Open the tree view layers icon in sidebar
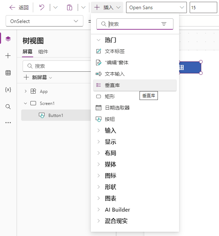 click(8, 39)
